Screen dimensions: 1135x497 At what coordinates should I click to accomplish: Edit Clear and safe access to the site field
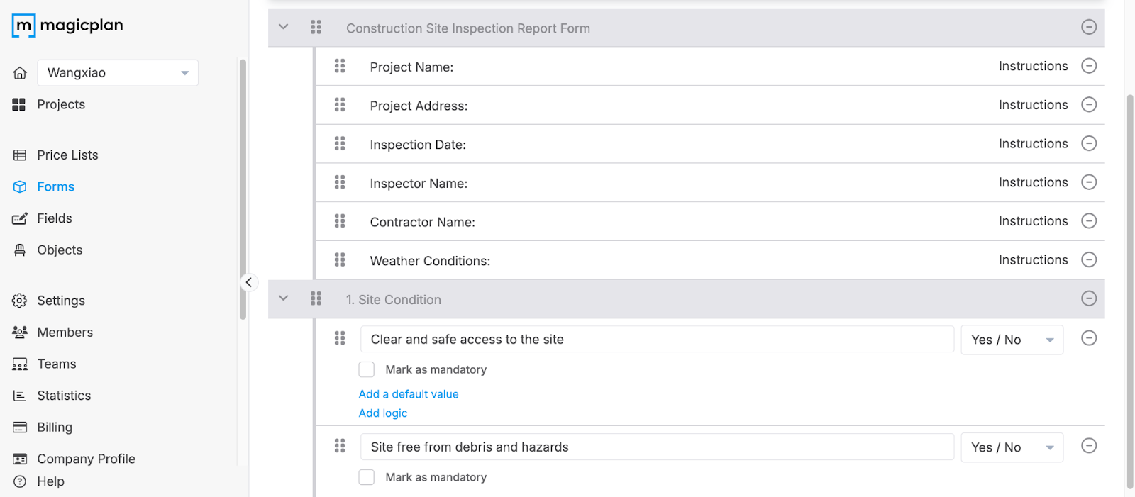[x=657, y=340]
